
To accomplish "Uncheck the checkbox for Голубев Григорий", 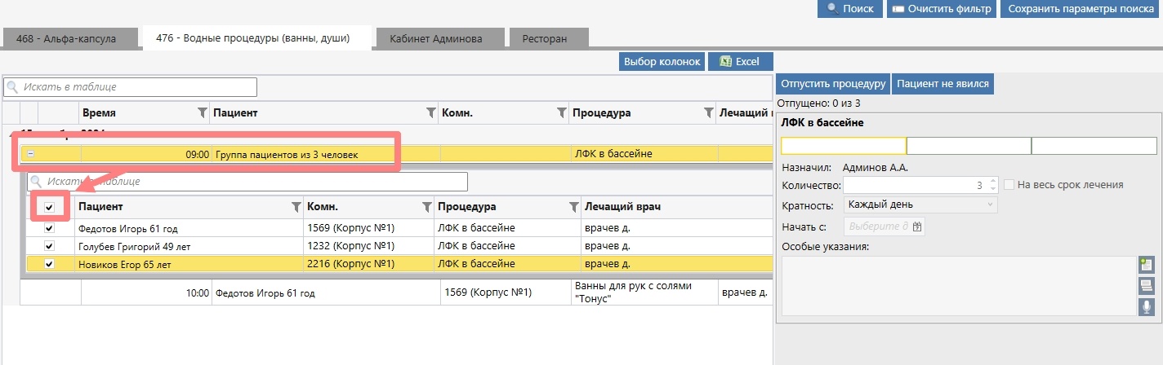I will click(x=49, y=246).
